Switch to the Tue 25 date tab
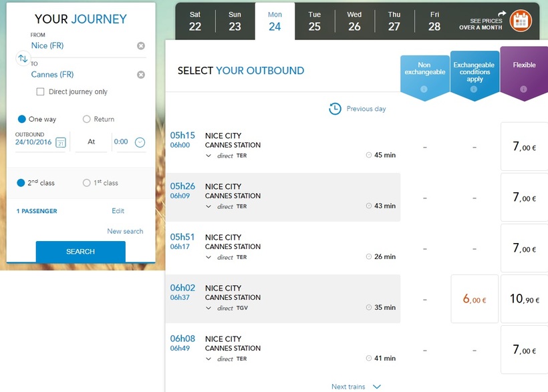 click(x=314, y=21)
